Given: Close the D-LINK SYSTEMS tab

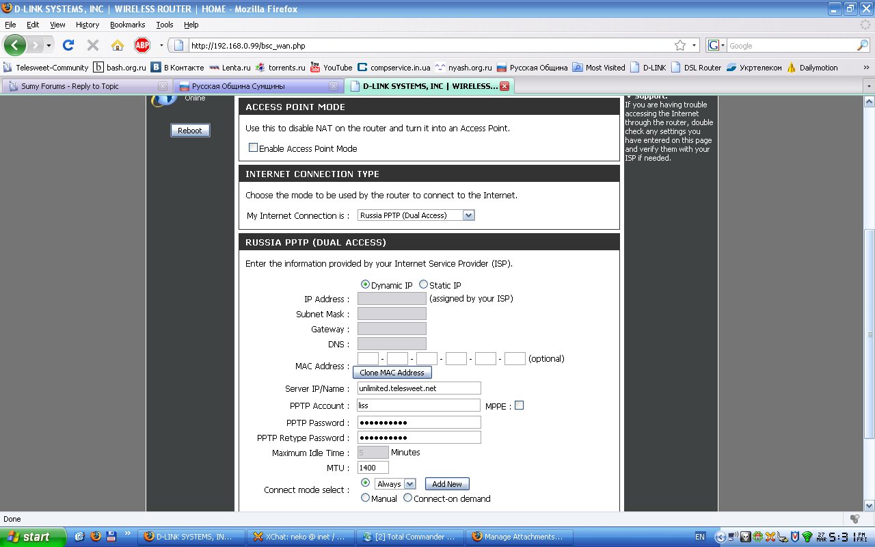Looking at the screenshot, I should tap(504, 86).
